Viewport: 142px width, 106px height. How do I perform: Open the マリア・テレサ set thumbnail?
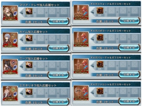10,13
